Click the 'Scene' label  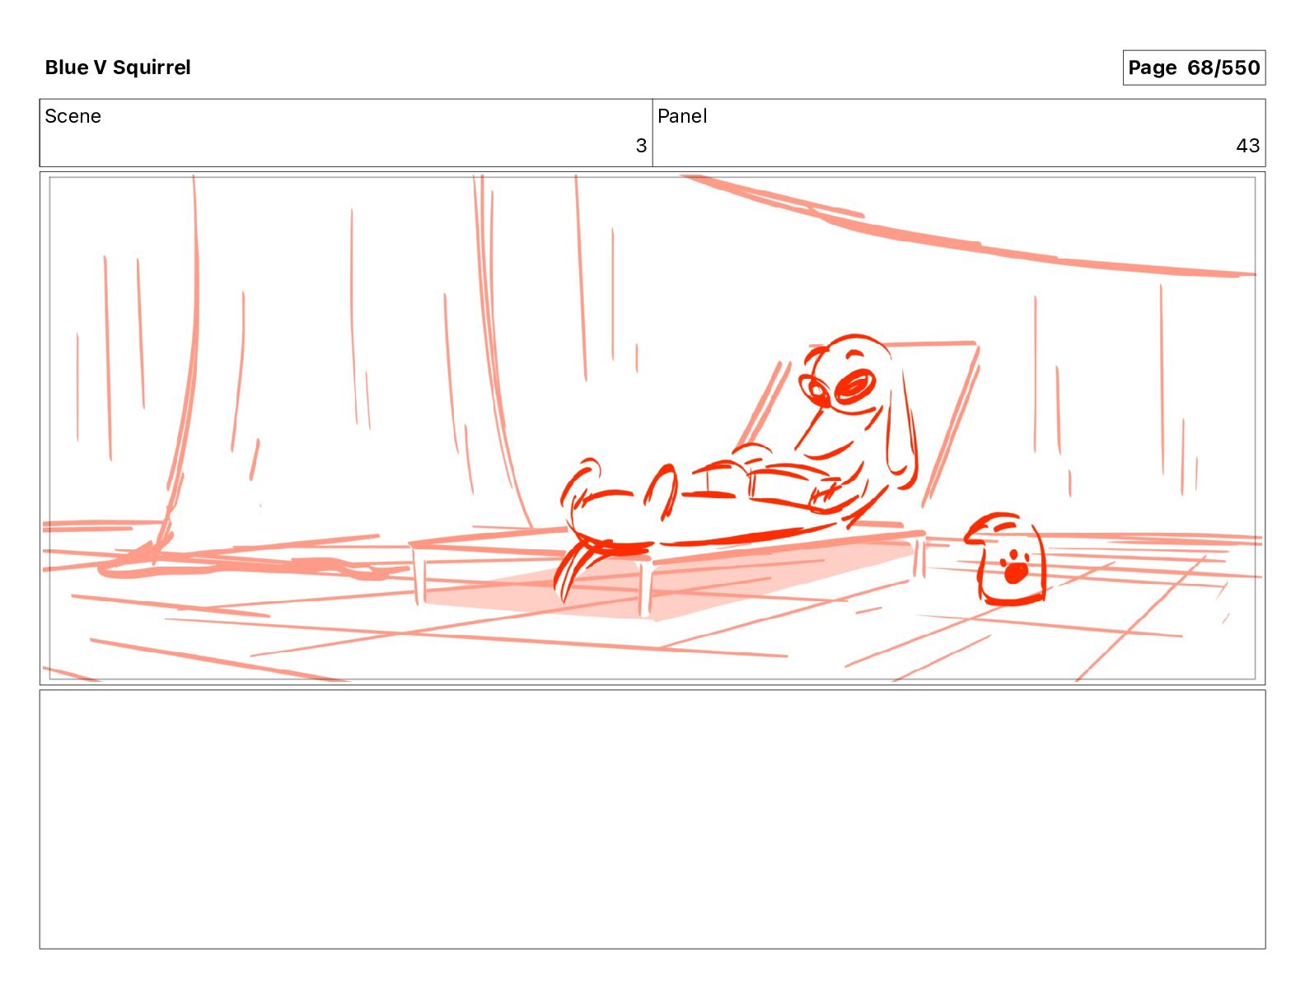(x=72, y=116)
